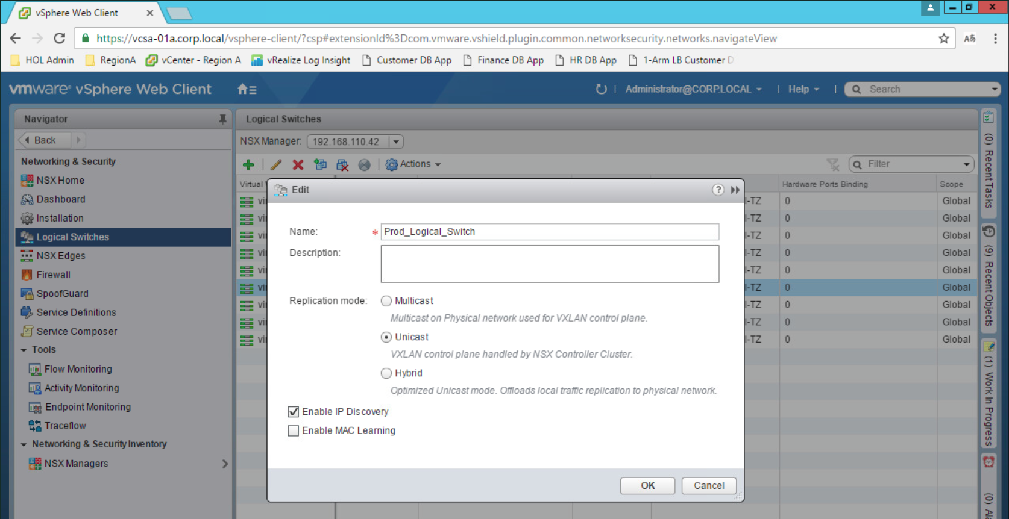The height and width of the screenshot is (519, 1009).
Task: Open Filter box dropdown arrow
Action: 966,164
